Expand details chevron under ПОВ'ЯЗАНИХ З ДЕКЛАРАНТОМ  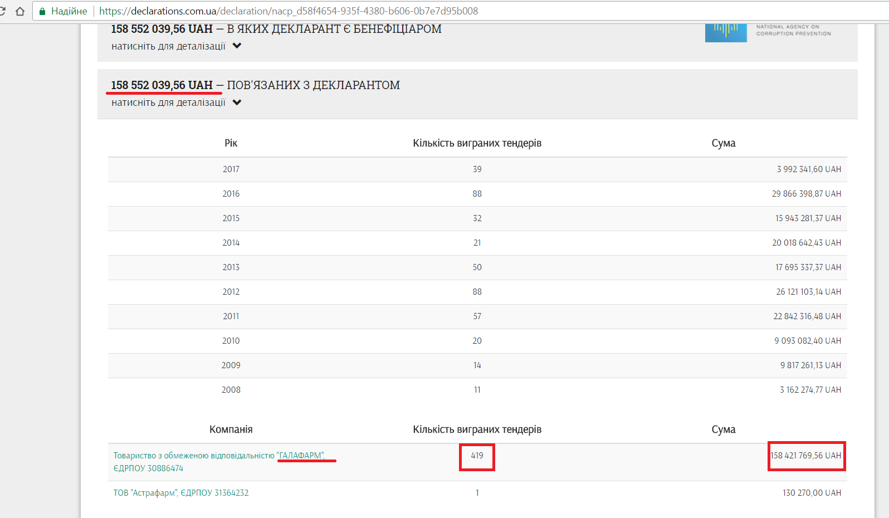237,102
